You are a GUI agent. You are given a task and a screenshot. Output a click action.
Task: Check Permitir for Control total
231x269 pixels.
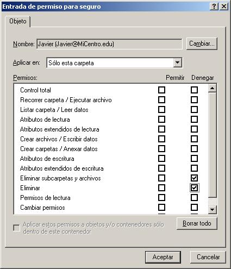click(161, 90)
